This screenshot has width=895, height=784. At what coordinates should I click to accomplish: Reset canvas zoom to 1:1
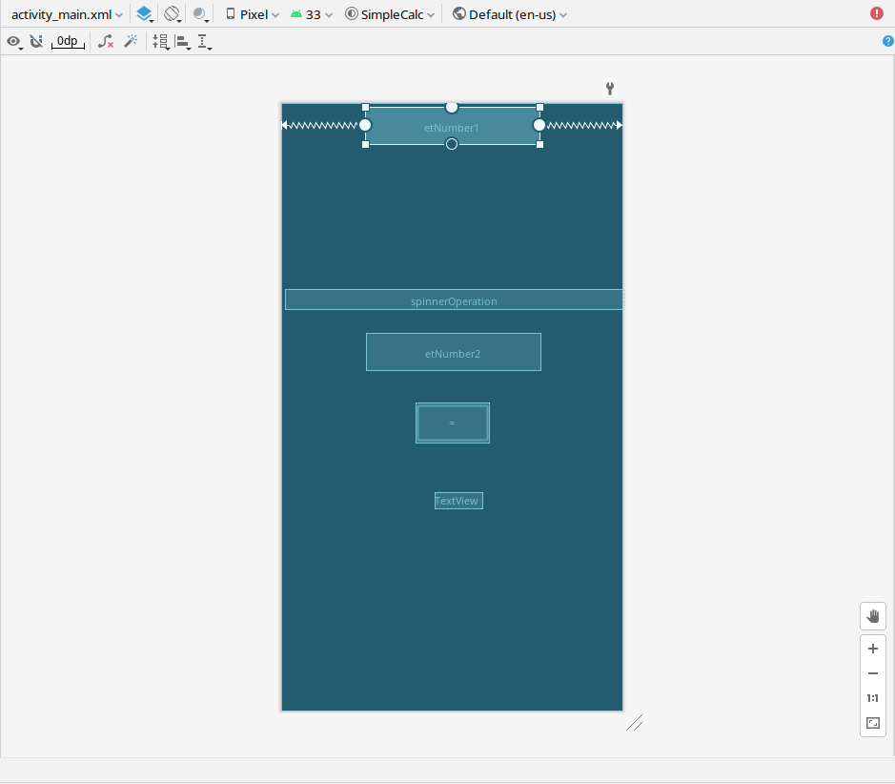click(x=872, y=697)
